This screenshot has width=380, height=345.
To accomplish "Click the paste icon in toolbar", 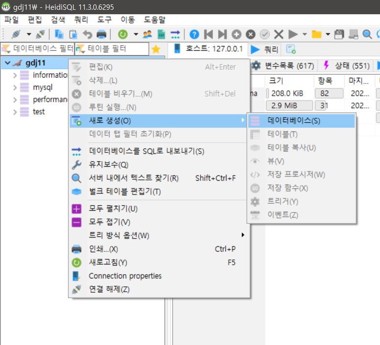I will (x=73, y=34).
